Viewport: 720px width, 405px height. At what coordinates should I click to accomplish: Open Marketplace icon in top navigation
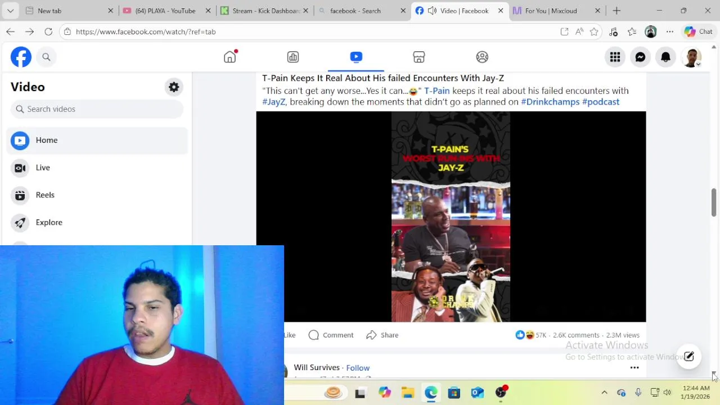(x=419, y=57)
